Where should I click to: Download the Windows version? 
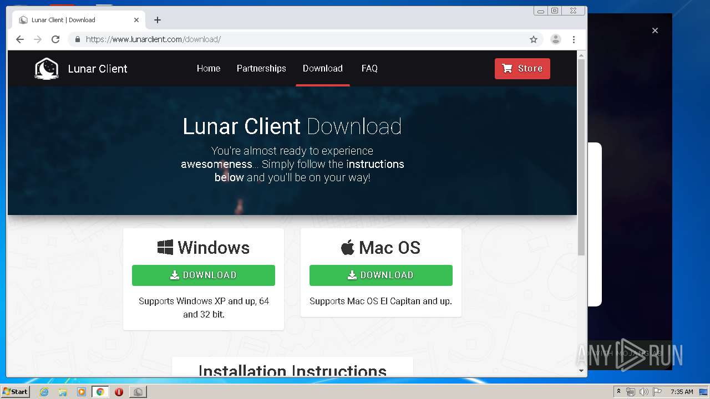pos(204,275)
